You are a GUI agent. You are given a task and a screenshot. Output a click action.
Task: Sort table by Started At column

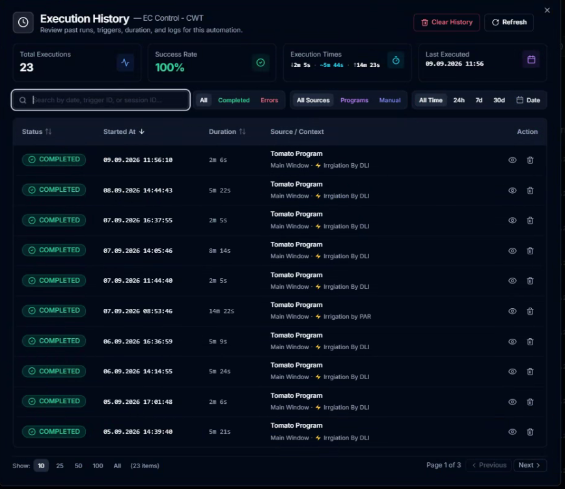click(x=124, y=132)
